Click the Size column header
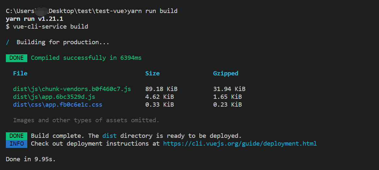 point(152,73)
